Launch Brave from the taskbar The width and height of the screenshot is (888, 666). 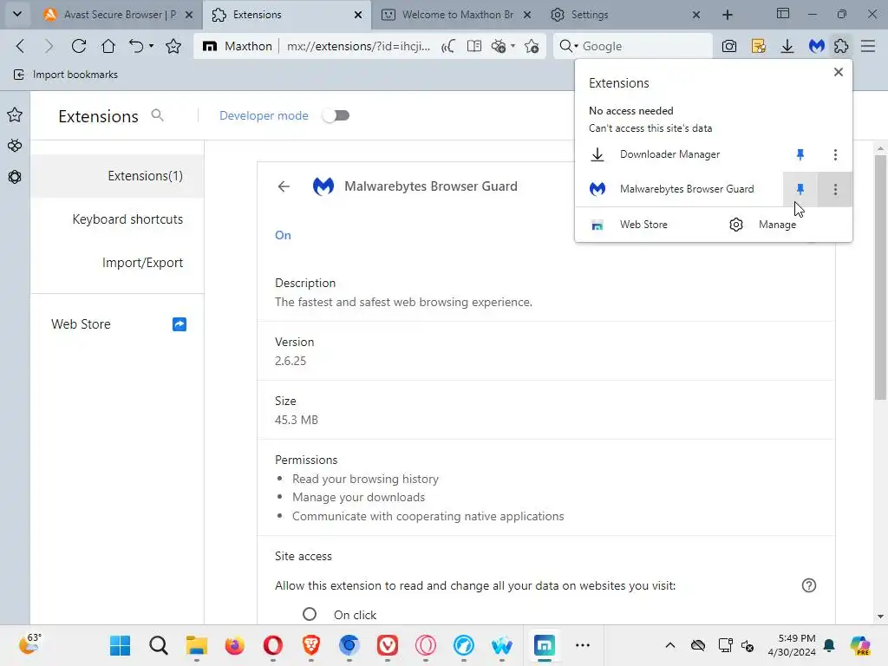click(311, 645)
